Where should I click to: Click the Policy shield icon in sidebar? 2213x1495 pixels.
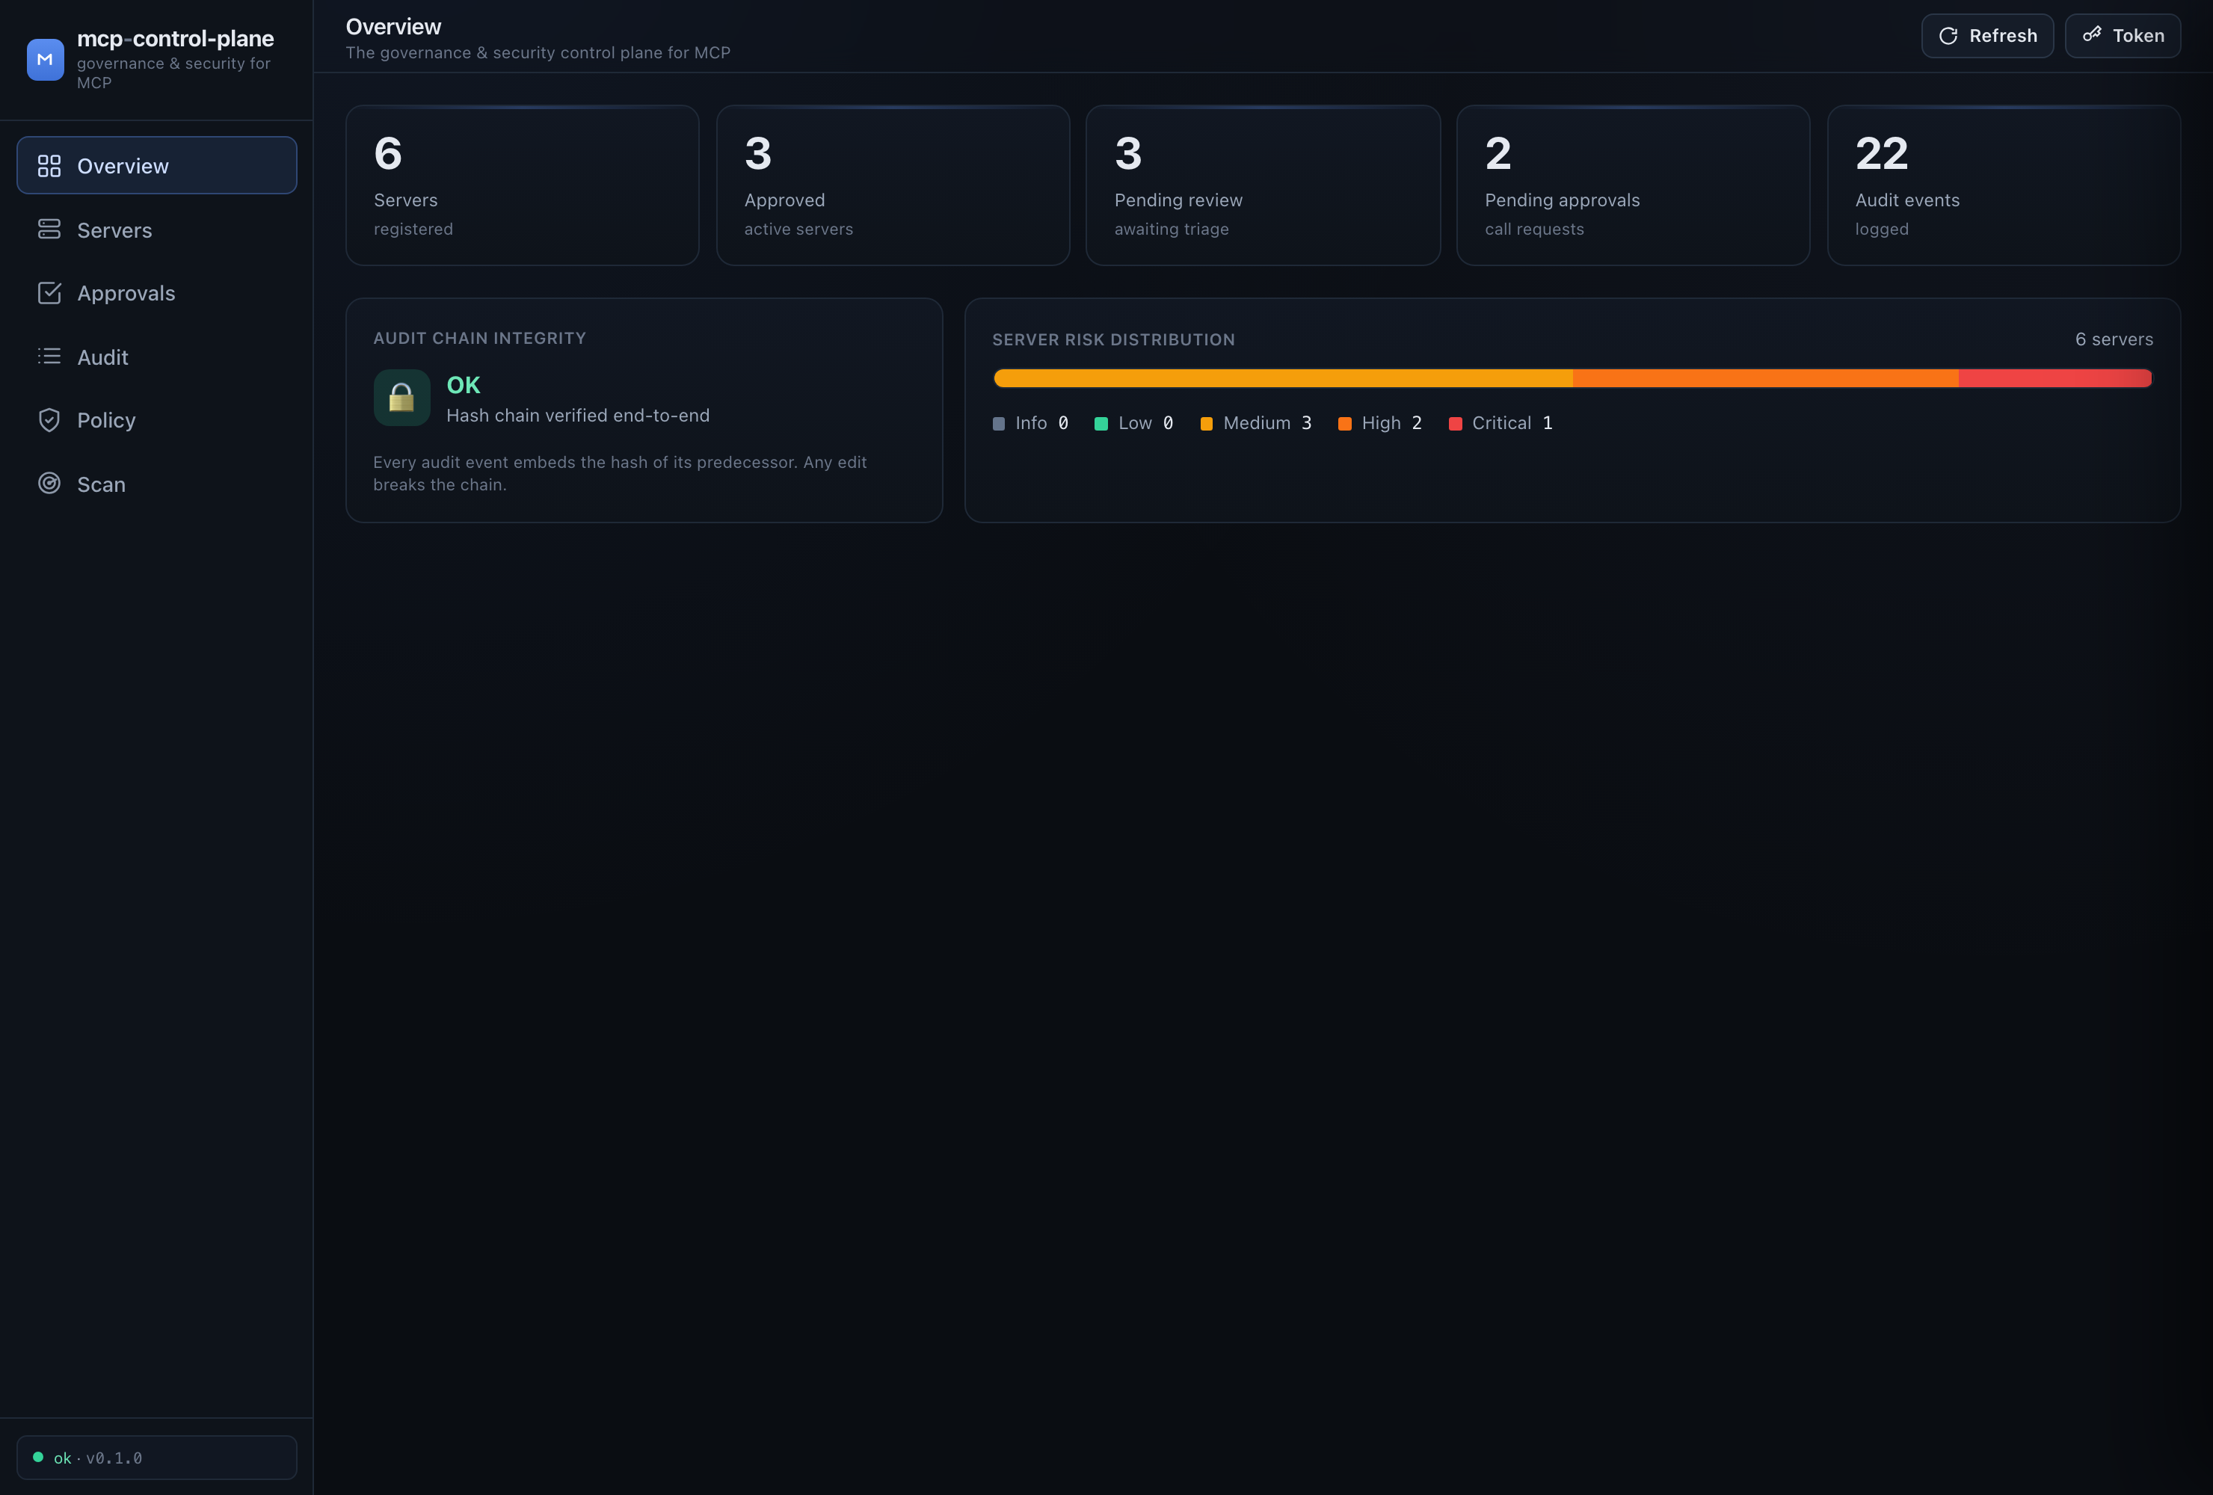tap(49, 420)
